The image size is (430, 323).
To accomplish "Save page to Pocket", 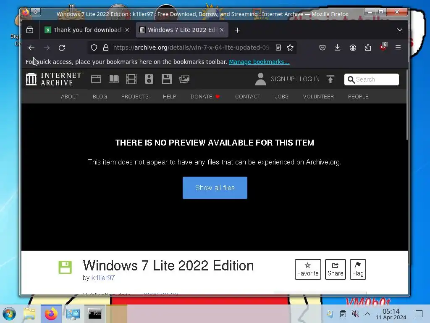I will click(x=322, y=48).
